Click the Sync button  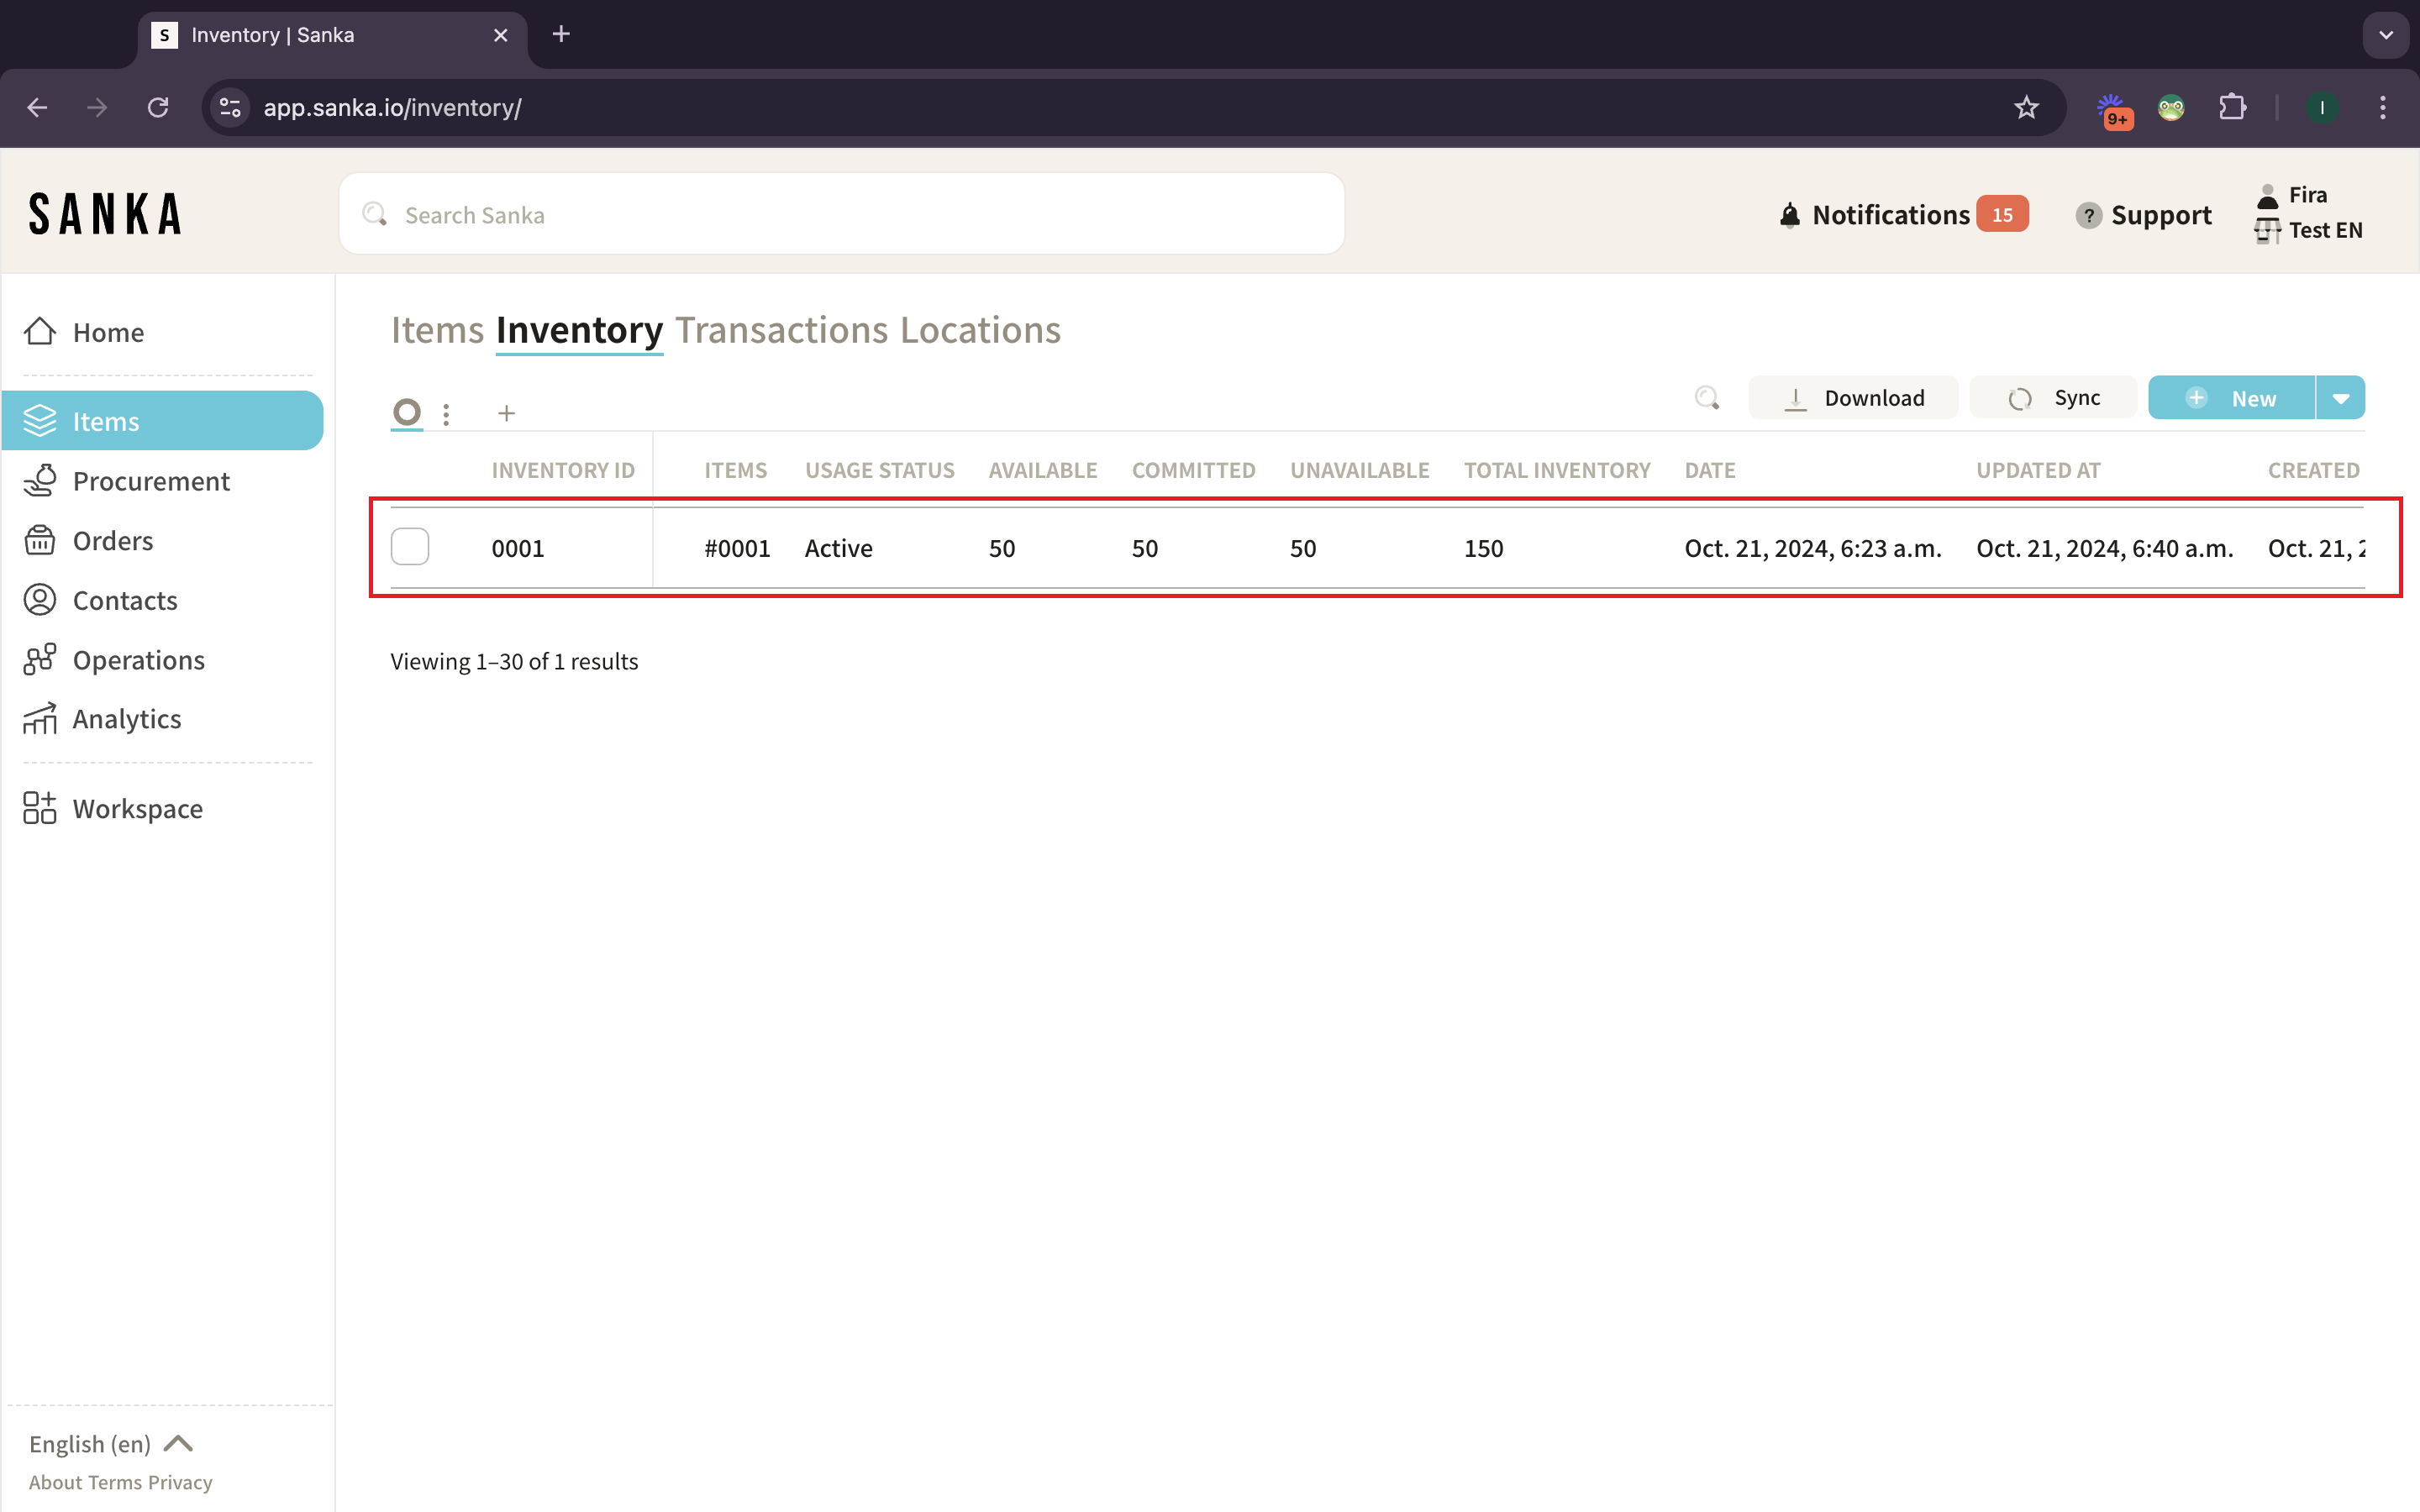tap(2053, 398)
